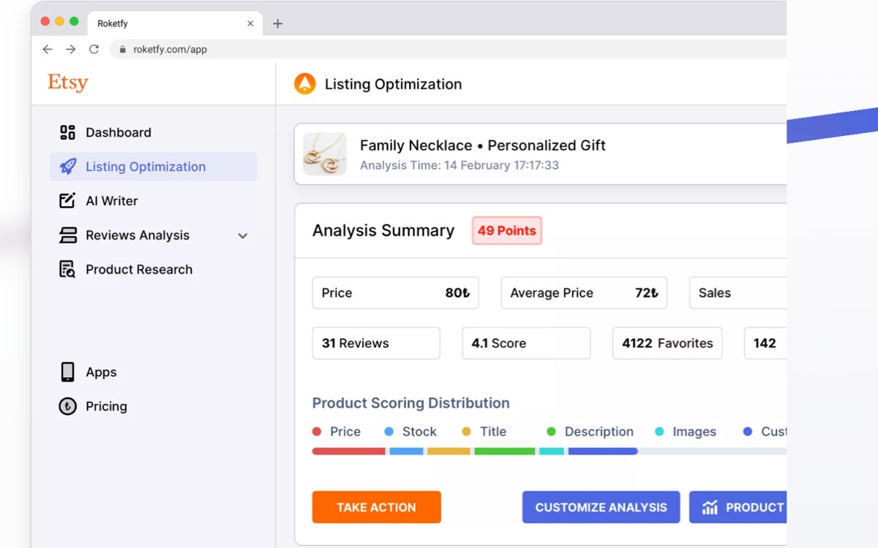Click the TAKE ACTION button
Image resolution: width=878 pixels, height=548 pixels.
376,507
